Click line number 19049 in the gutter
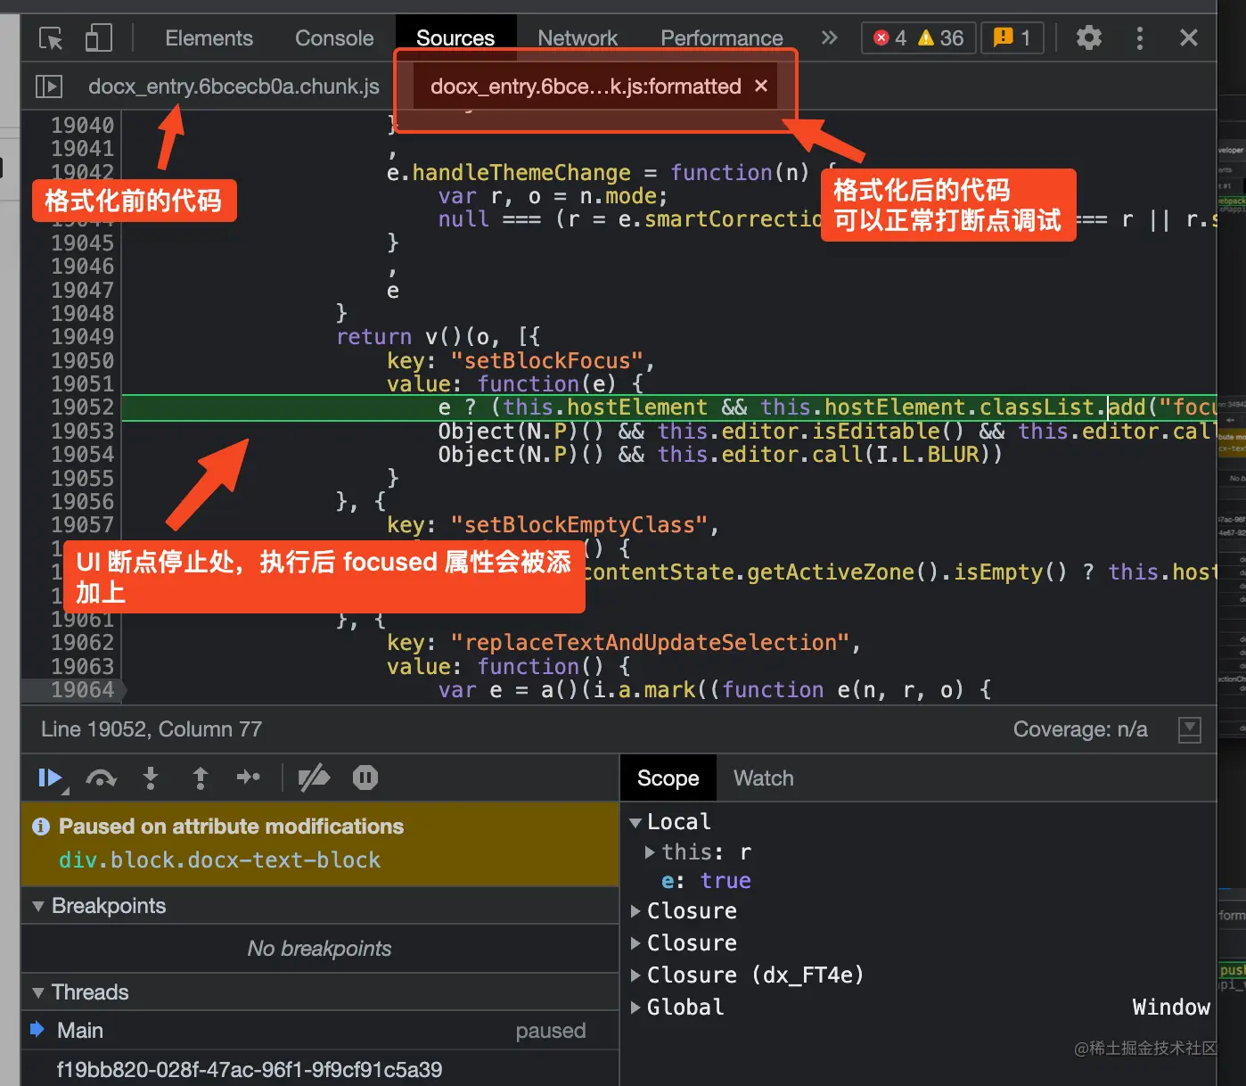This screenshot has height=1086, width=1246. click(83, 337)
